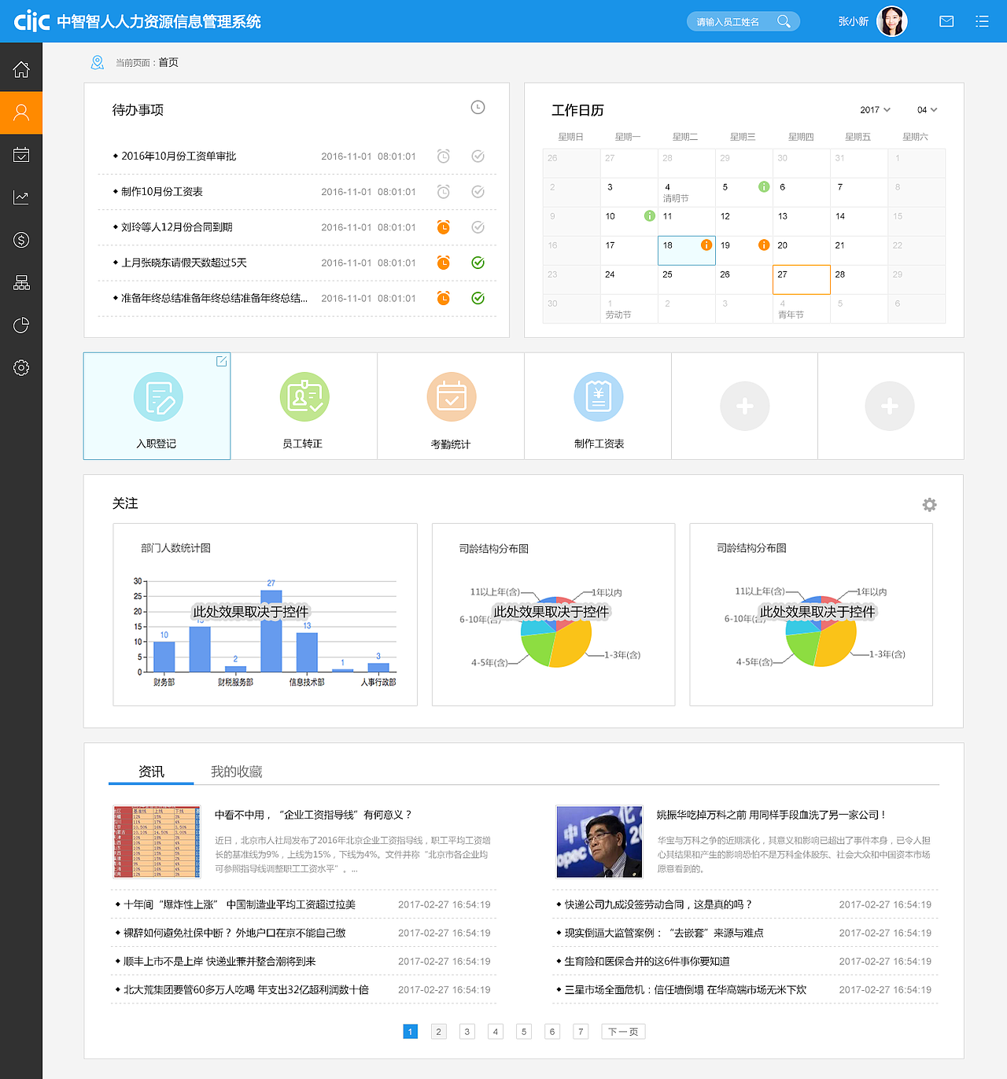Open the 2017 year dropdown in 工作日历

pos(875,110)
